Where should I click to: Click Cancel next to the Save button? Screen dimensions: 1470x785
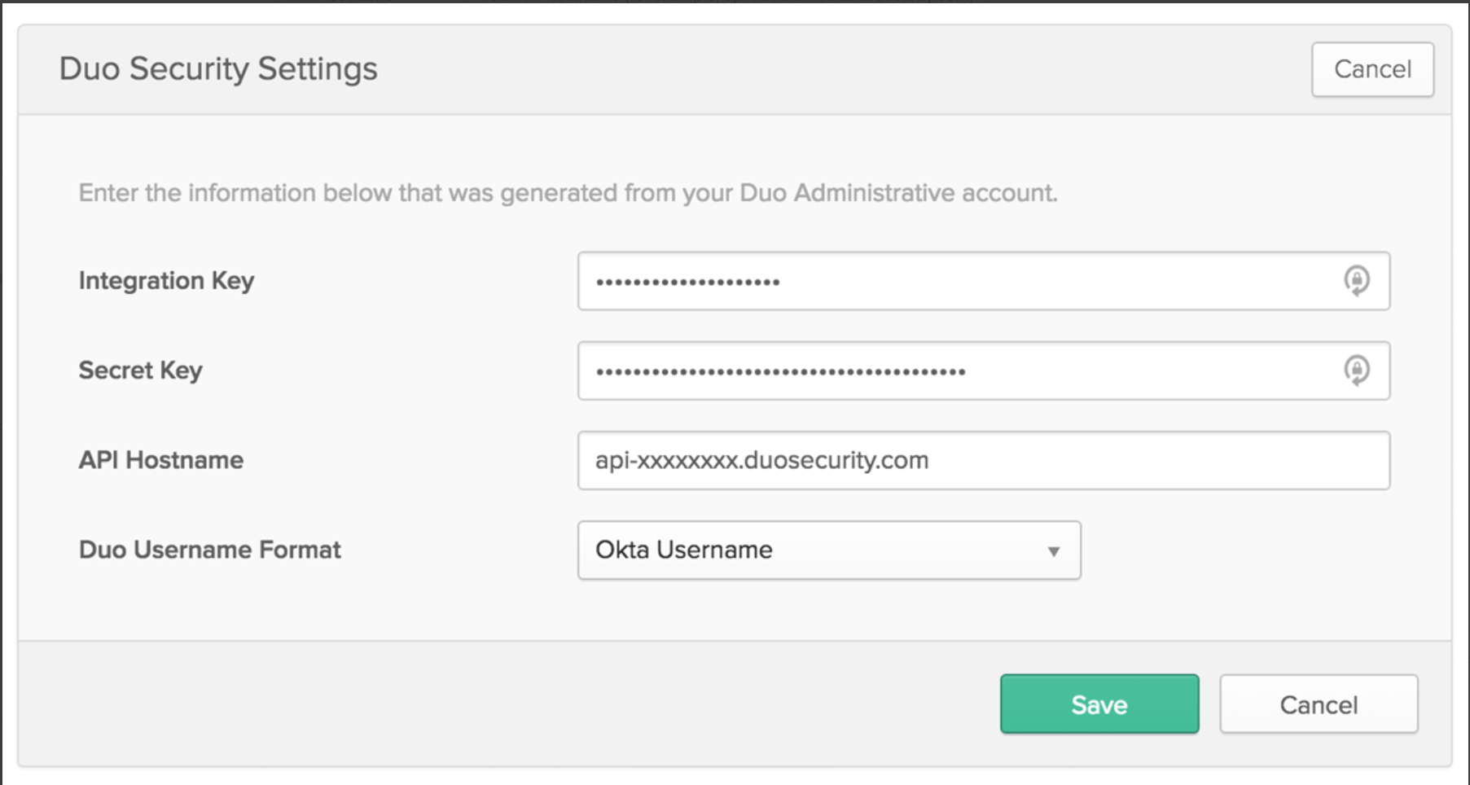coord(1318,704)
